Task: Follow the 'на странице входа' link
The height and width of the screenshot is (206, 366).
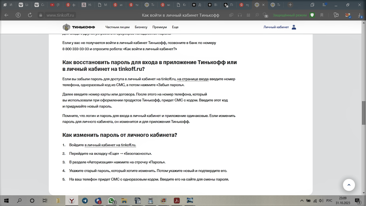Action: point(193,79)
